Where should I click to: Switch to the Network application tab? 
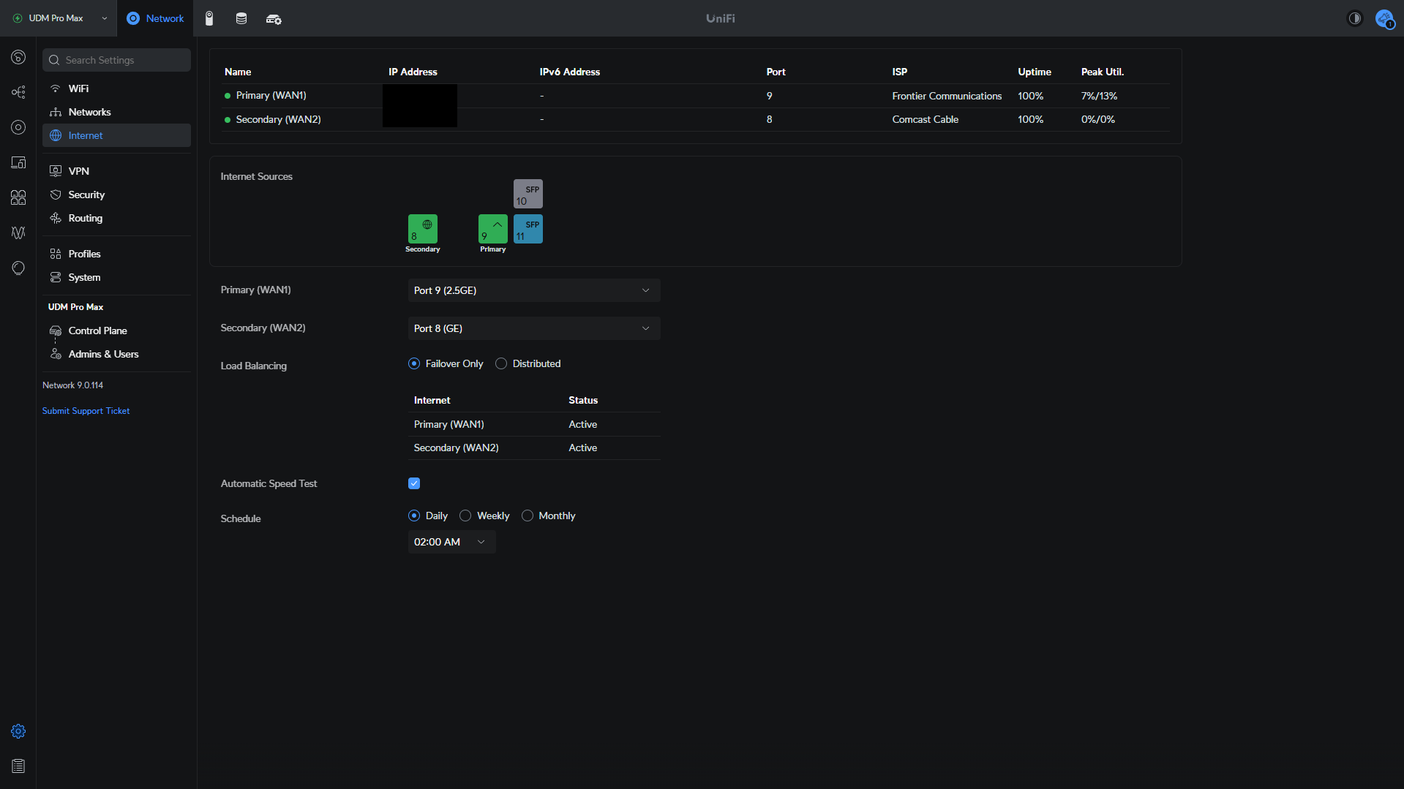tap(155, 18)
